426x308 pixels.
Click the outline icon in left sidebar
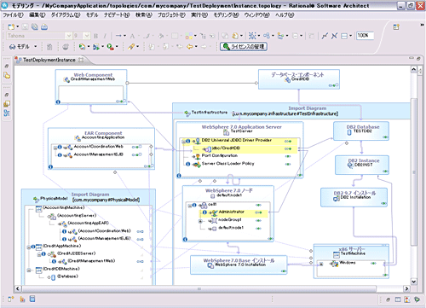[x=7, y=113]
